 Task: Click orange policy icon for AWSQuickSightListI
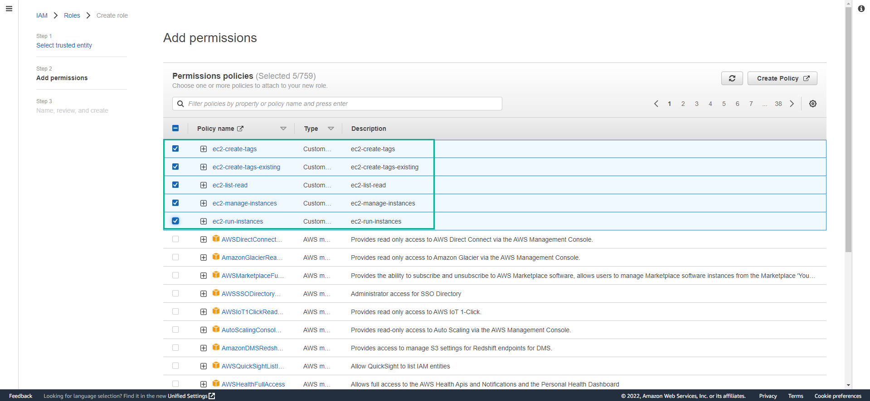216,365
